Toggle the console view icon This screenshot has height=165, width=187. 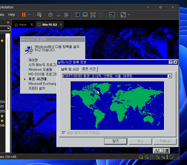tap(112, 15)
